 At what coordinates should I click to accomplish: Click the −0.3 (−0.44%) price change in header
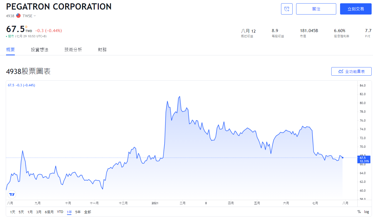point(48,31)
